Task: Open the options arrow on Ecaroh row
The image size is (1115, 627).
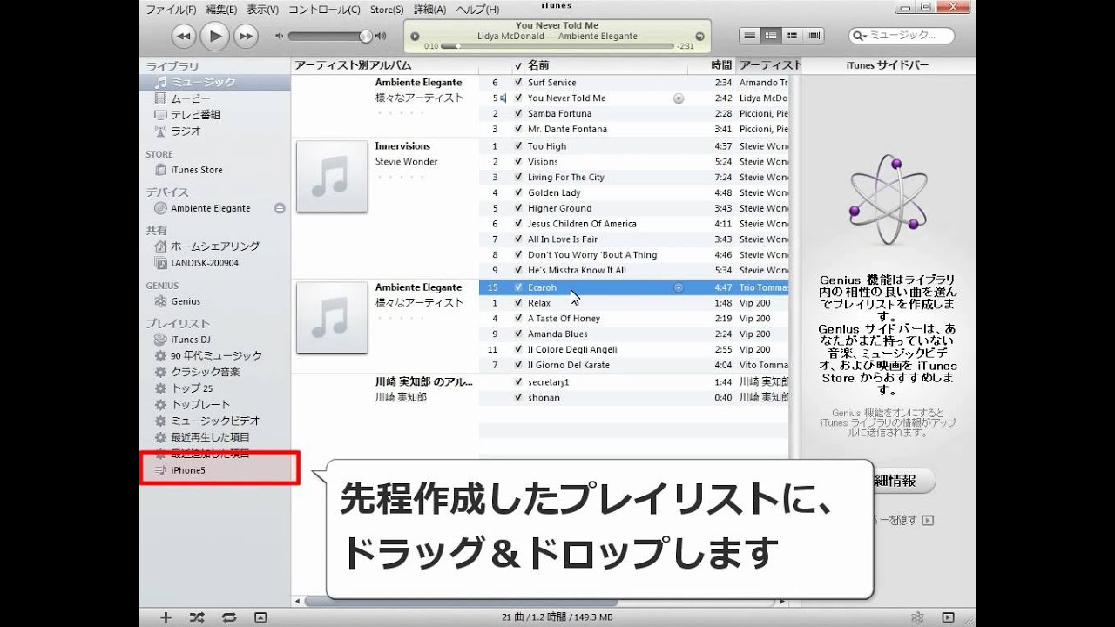Action: pos(679,287)
